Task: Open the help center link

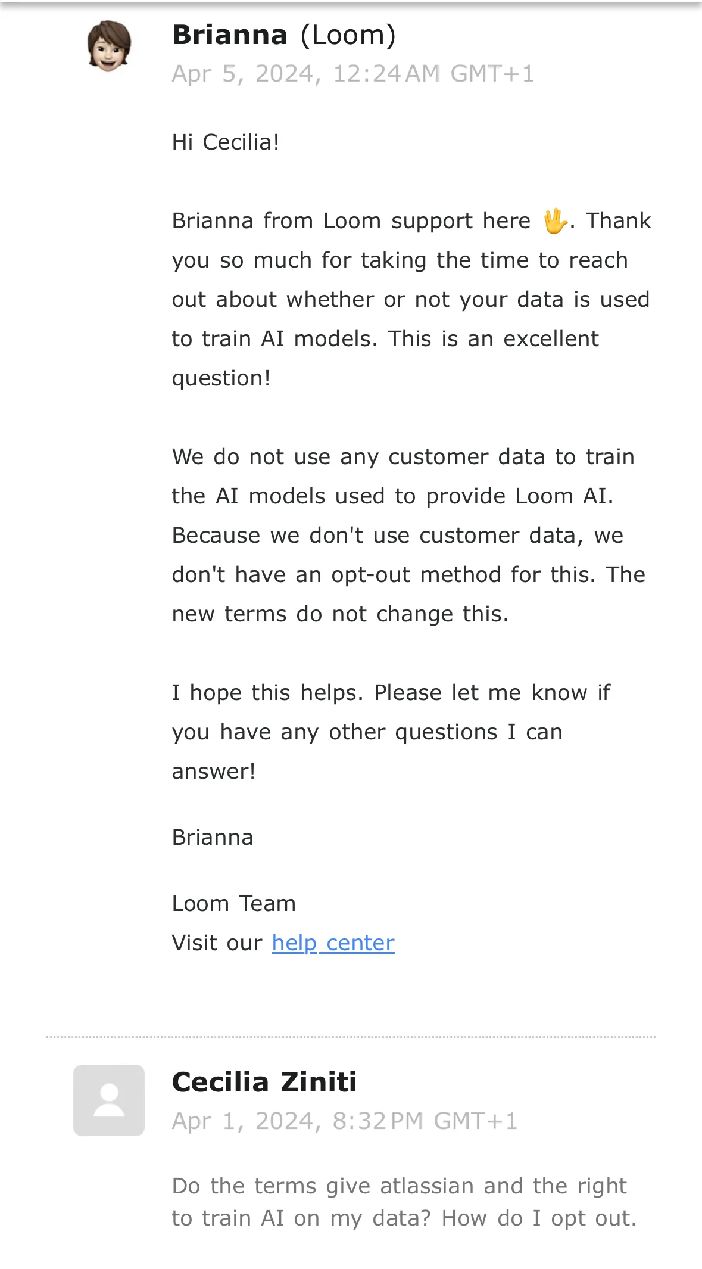Action: [333, 943]
